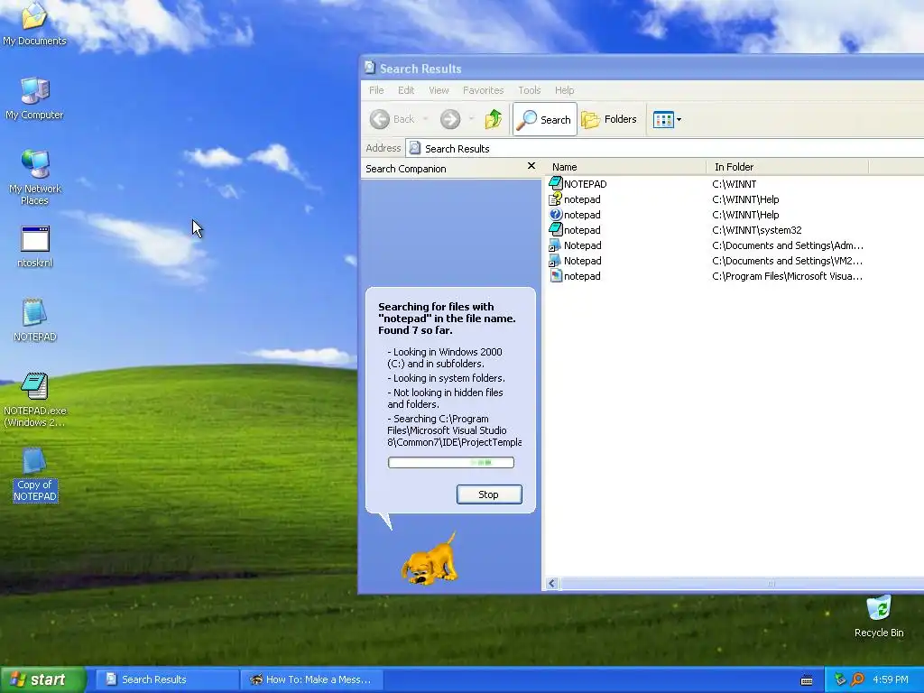Click the horizontal scrollbar under the results list
The width and height of the screenshot is (924, 693).
[x=743, y=584]
